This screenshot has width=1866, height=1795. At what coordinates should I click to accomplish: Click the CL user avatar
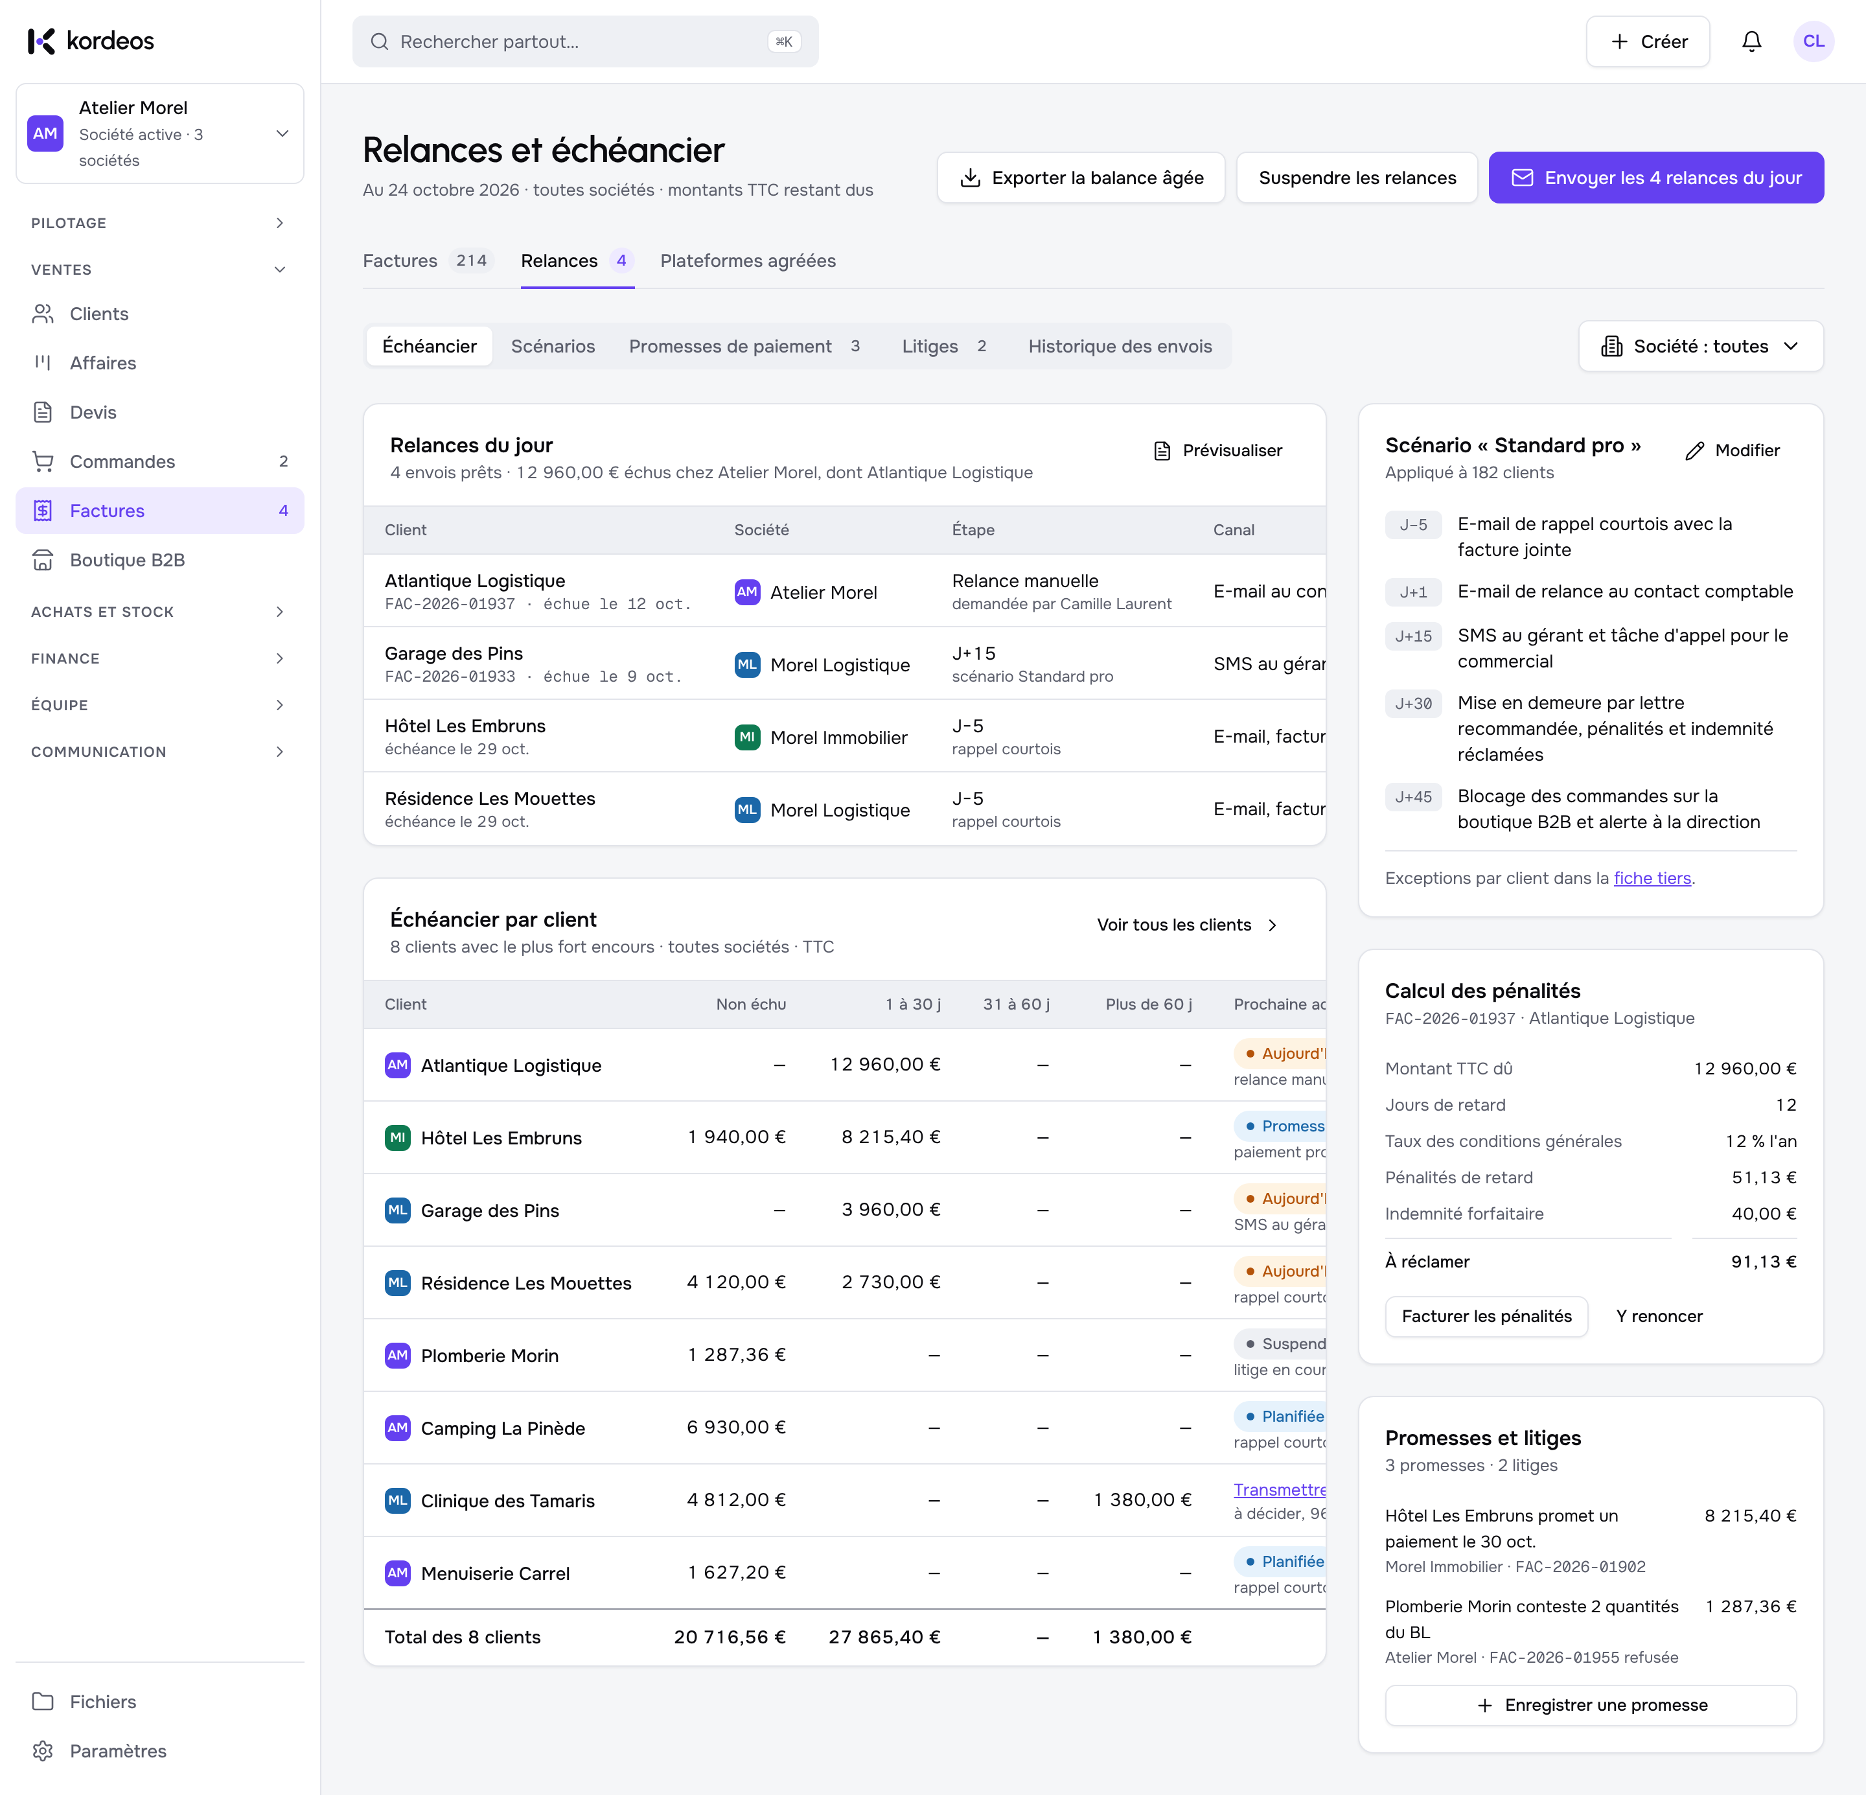[1813, 41]
